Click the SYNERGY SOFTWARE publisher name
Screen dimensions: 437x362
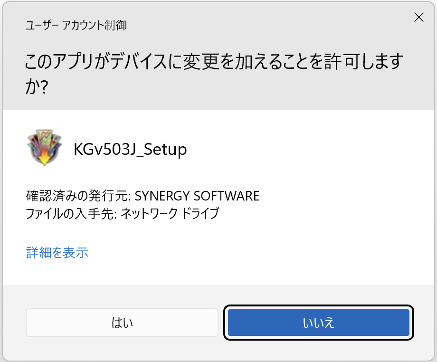(x=197, y=196)
